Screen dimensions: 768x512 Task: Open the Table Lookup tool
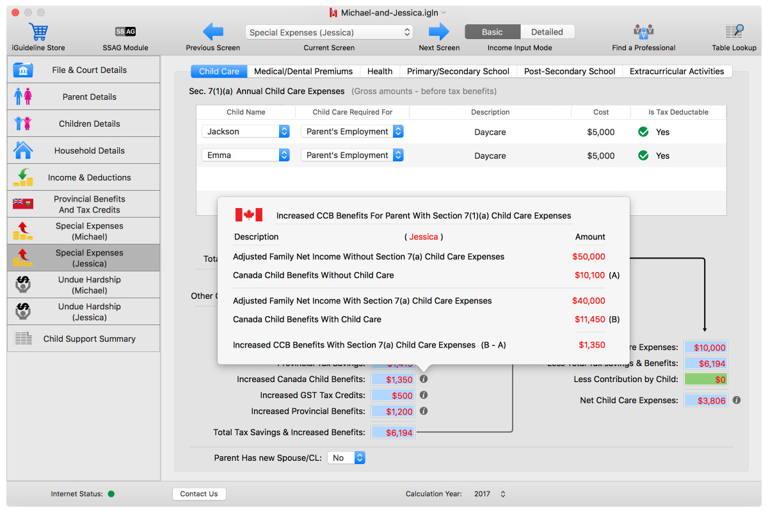[x=734, y=32]
